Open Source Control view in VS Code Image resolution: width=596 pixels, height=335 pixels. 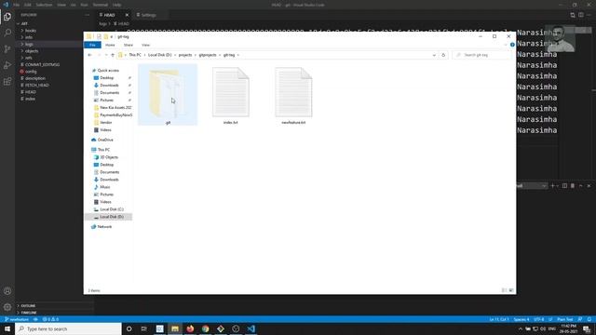[7, 49]
